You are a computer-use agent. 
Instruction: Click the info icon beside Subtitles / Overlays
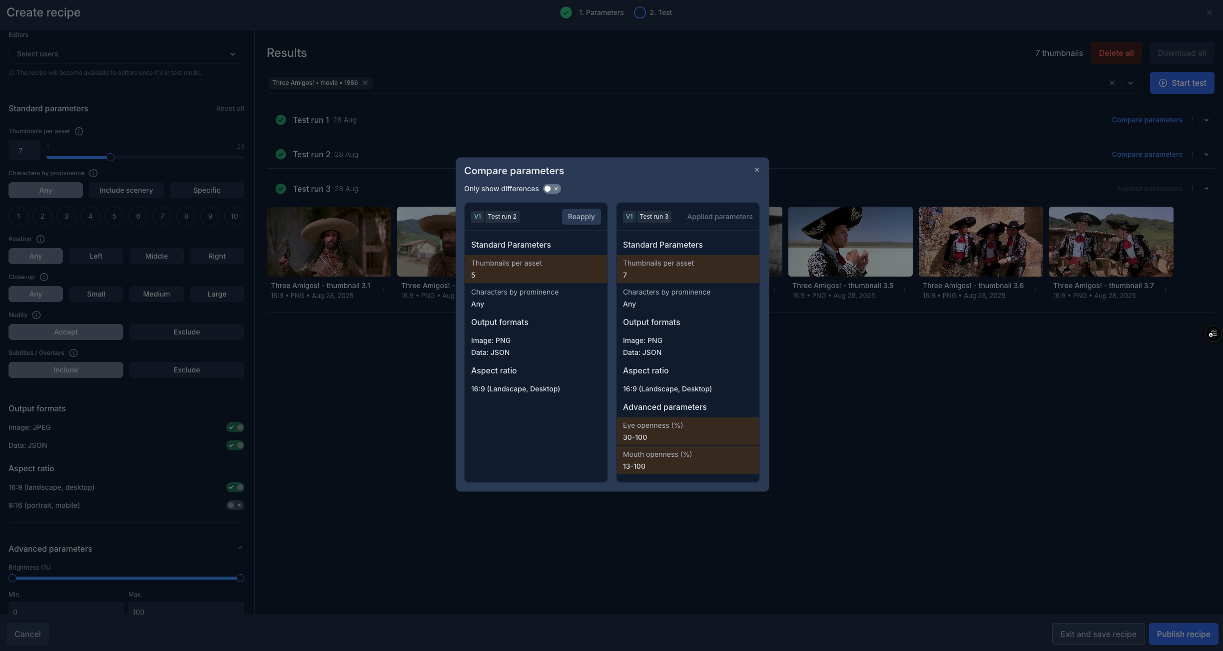(73, 353)
